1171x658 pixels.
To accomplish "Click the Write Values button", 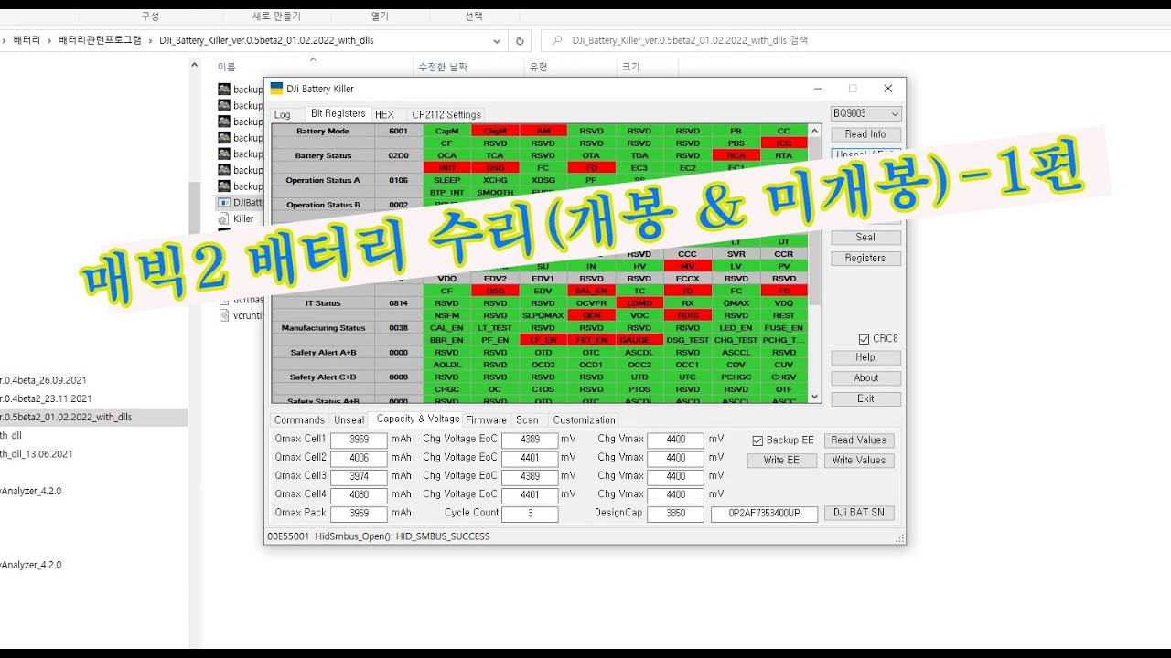I will click(x=859, y=461).
